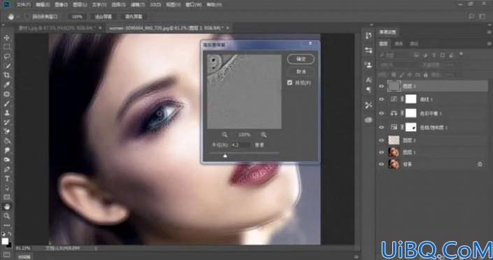Select the History Brush tool
This screenshot has width=493, height=260.
[x=6, y=122]
